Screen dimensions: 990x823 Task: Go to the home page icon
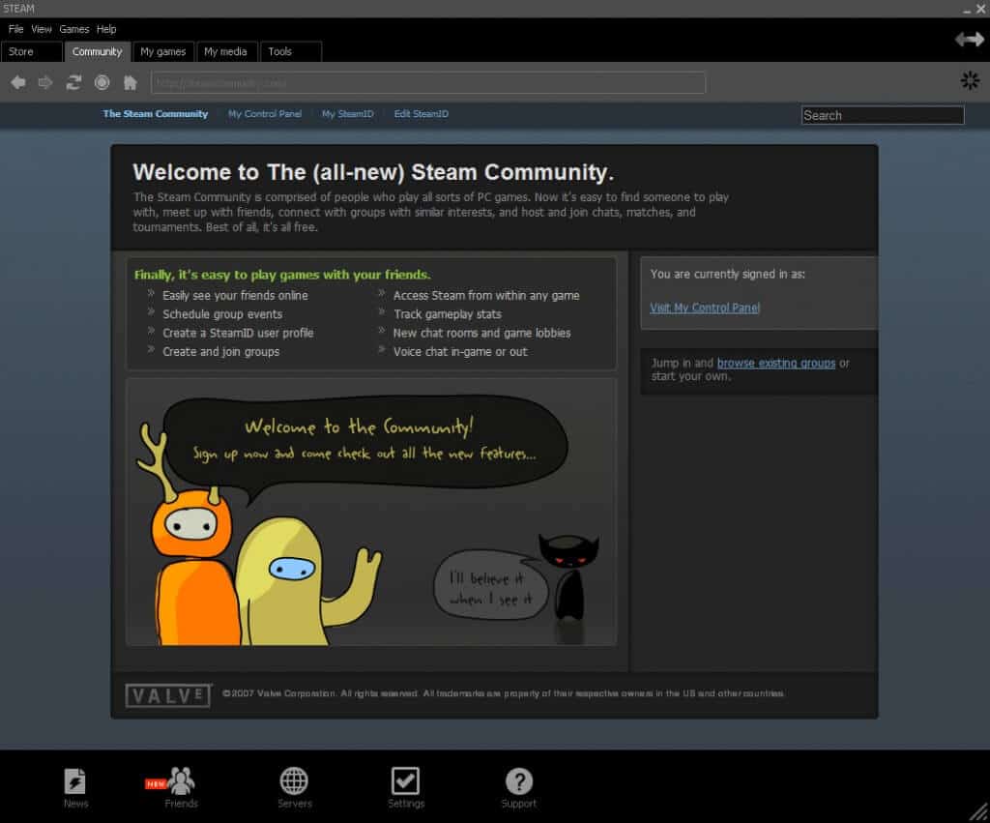point(131,82)
